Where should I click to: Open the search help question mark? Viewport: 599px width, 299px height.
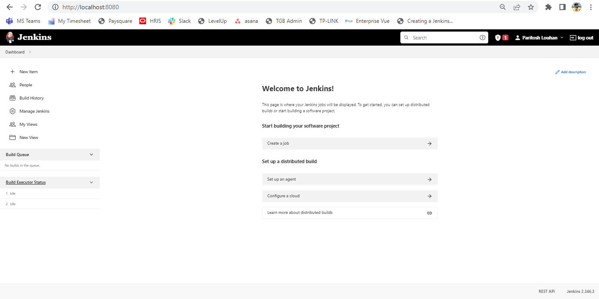point(482,37)
